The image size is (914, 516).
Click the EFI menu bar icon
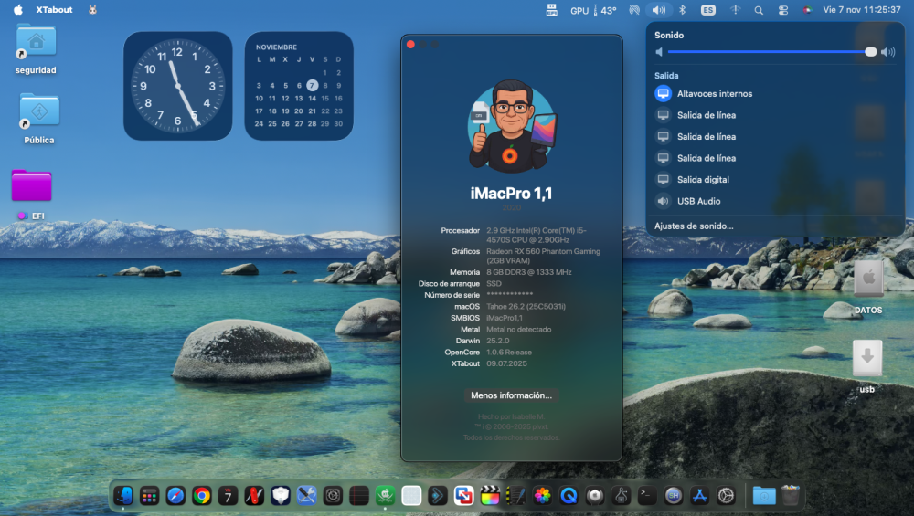[x=551, y=10]
